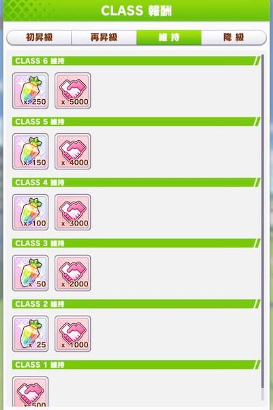Tap the x5000 handshake points icon
This screenshot has width=273, height=410.
pyautogui.click(x=73, y=91)
